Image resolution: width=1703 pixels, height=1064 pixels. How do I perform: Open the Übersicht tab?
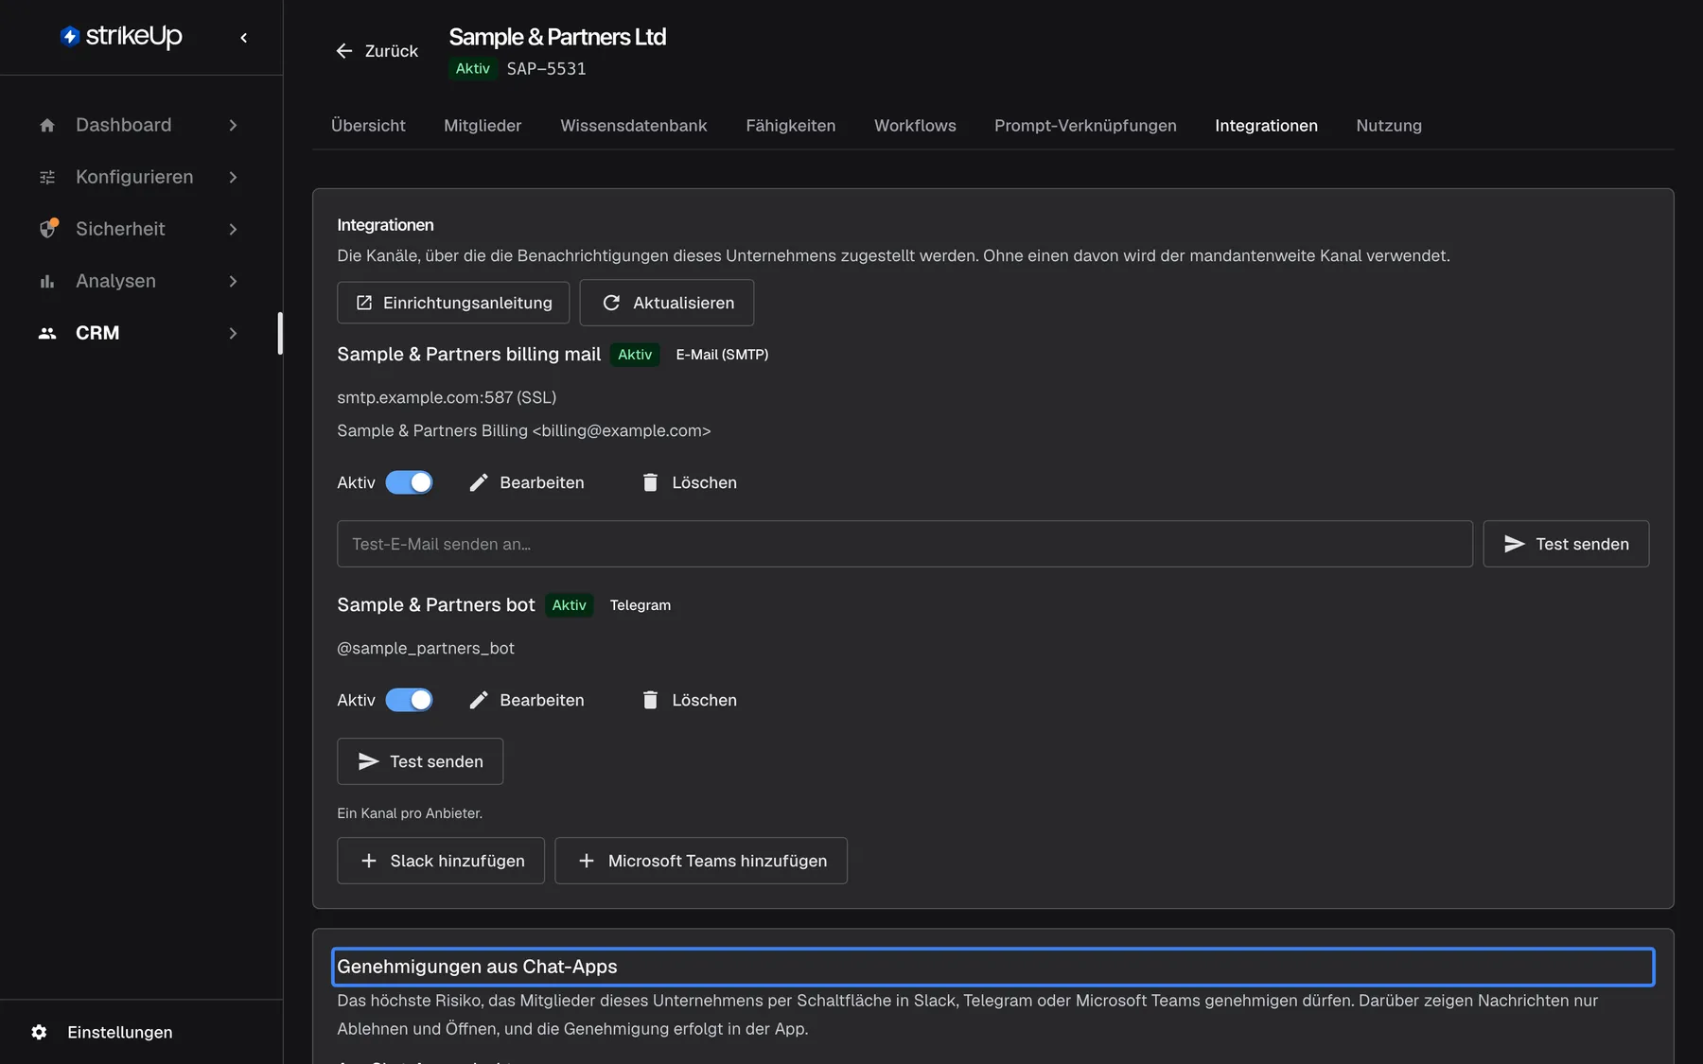tap(368, 126)
